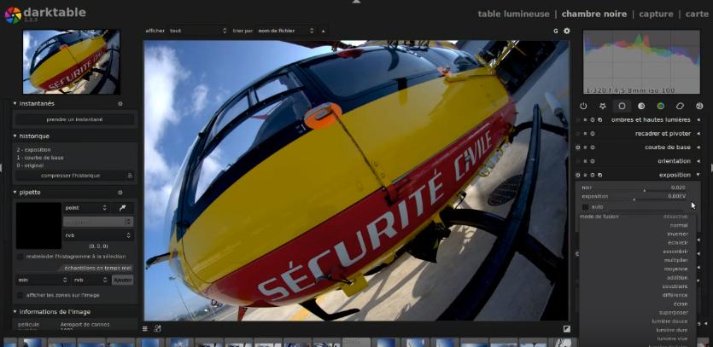Collapse the instantanés panel
713x347 pixels.
pyautogui.click(x=15, y=103)
